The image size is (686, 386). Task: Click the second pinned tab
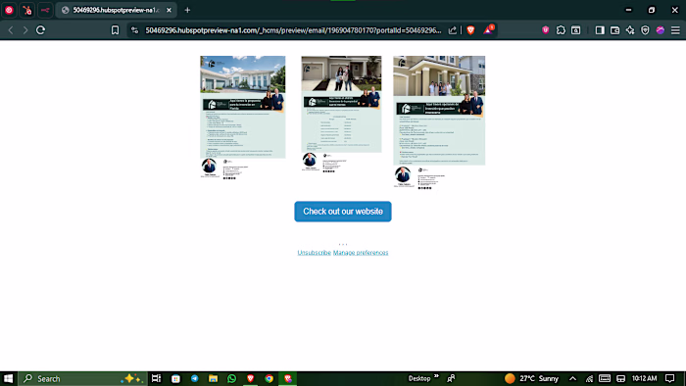coord(27,10)
